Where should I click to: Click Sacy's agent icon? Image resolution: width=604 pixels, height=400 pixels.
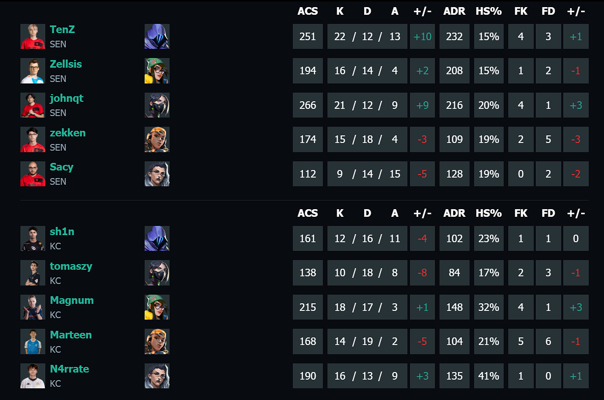[x=157, y=174]
